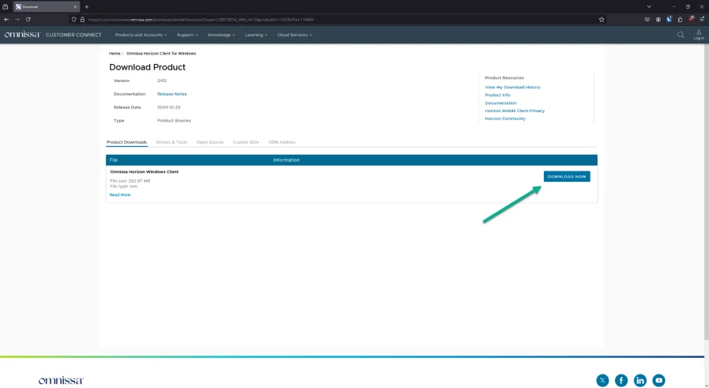This screenshot has width=709, height=388.
Task: Expand the Knowledge dropdown menu
Action: tap(221, 35)
